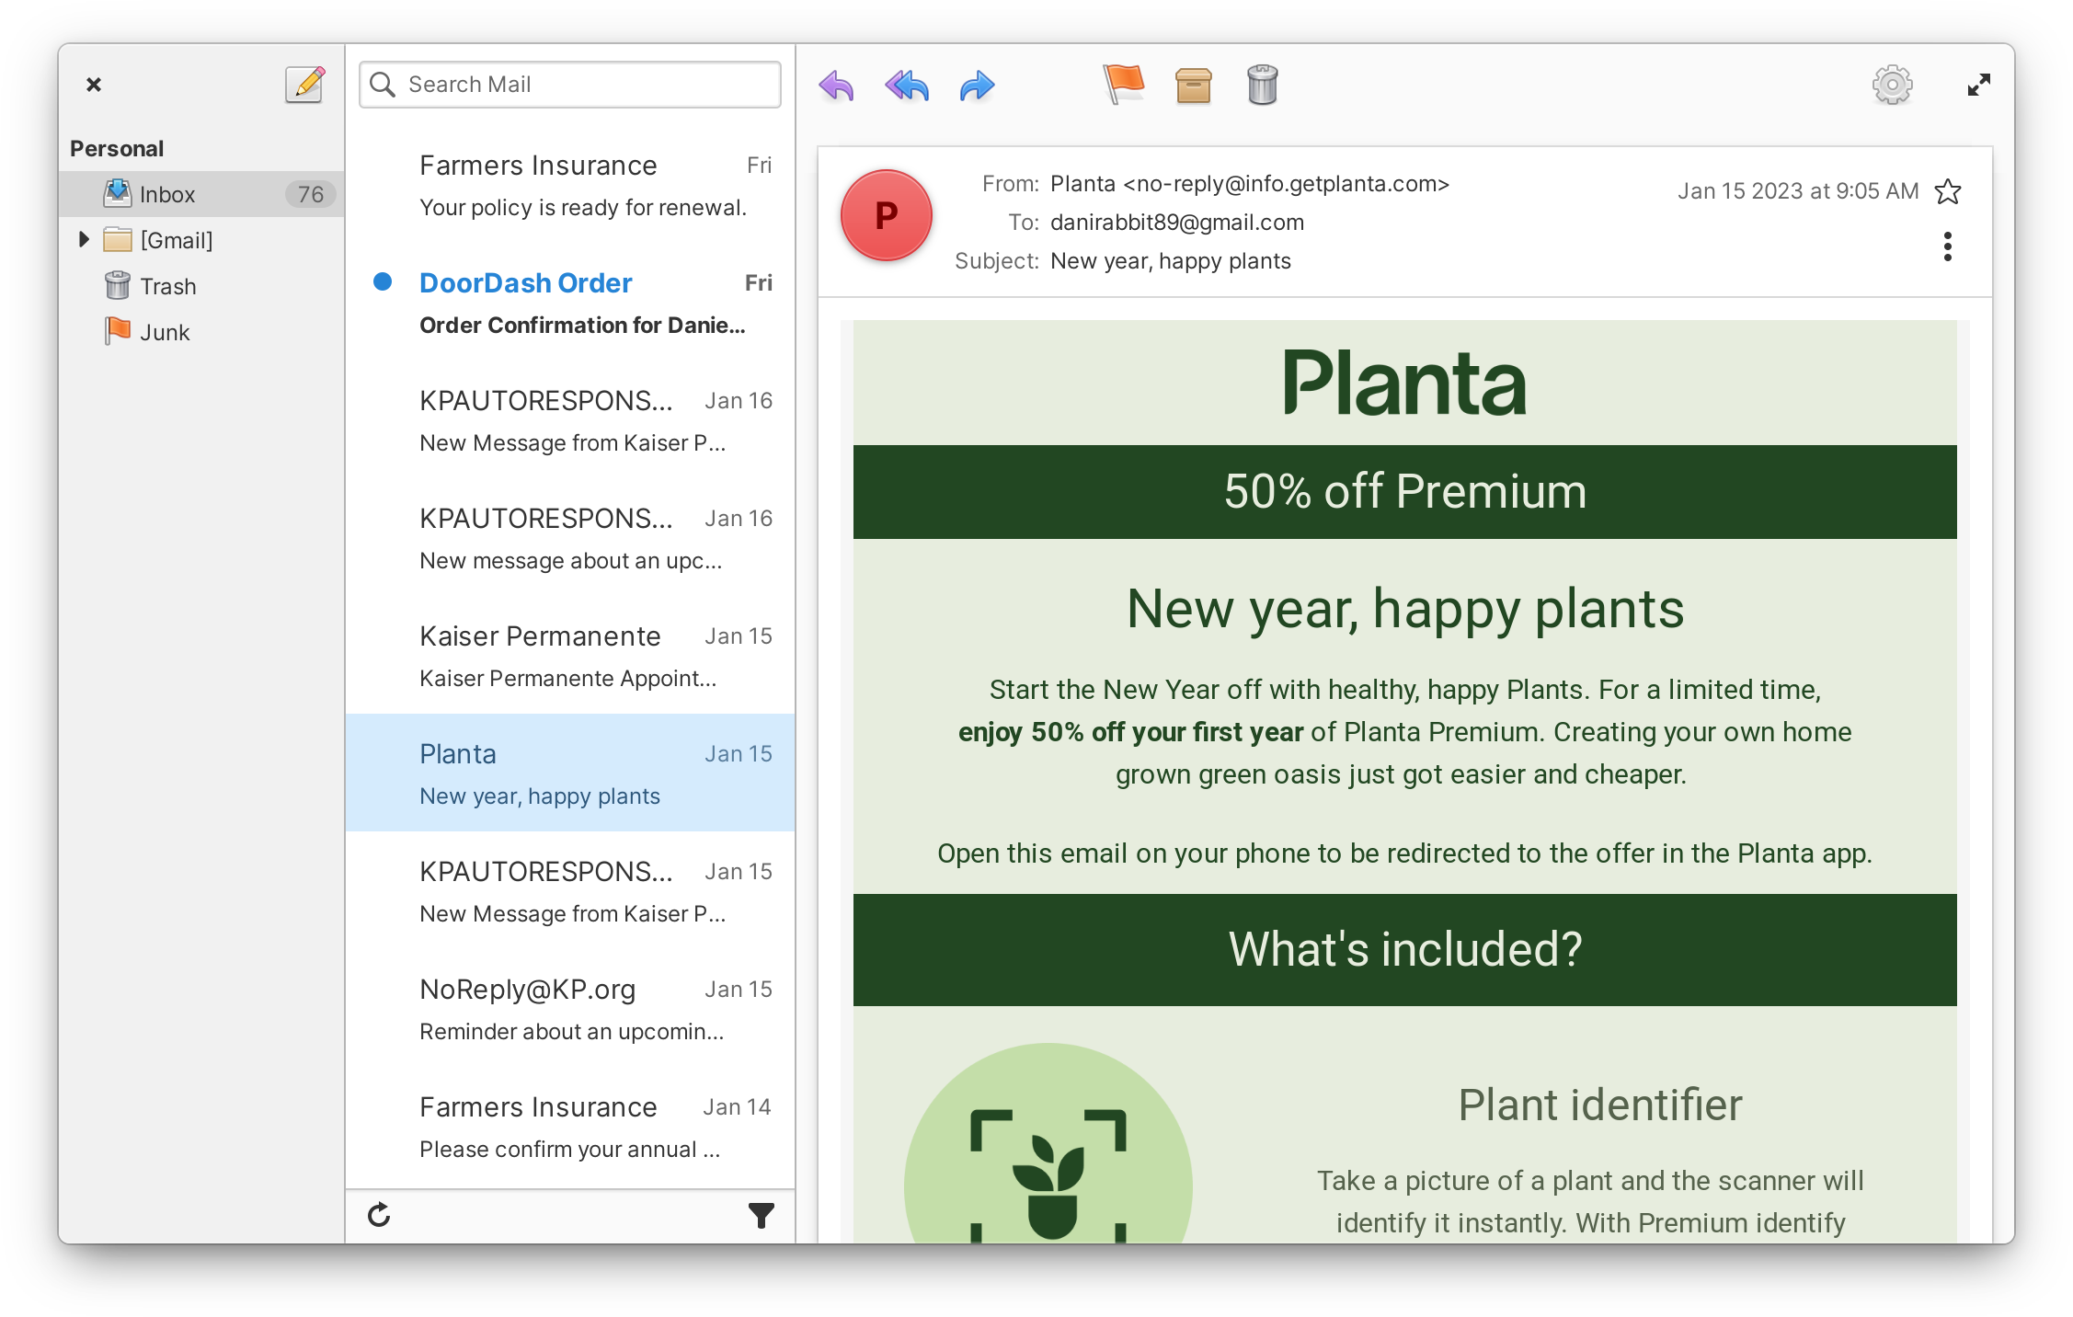The height and width of the screenshot is (1317, 2073).
Task: Open the message filter options
Action: coord(760,1214)
